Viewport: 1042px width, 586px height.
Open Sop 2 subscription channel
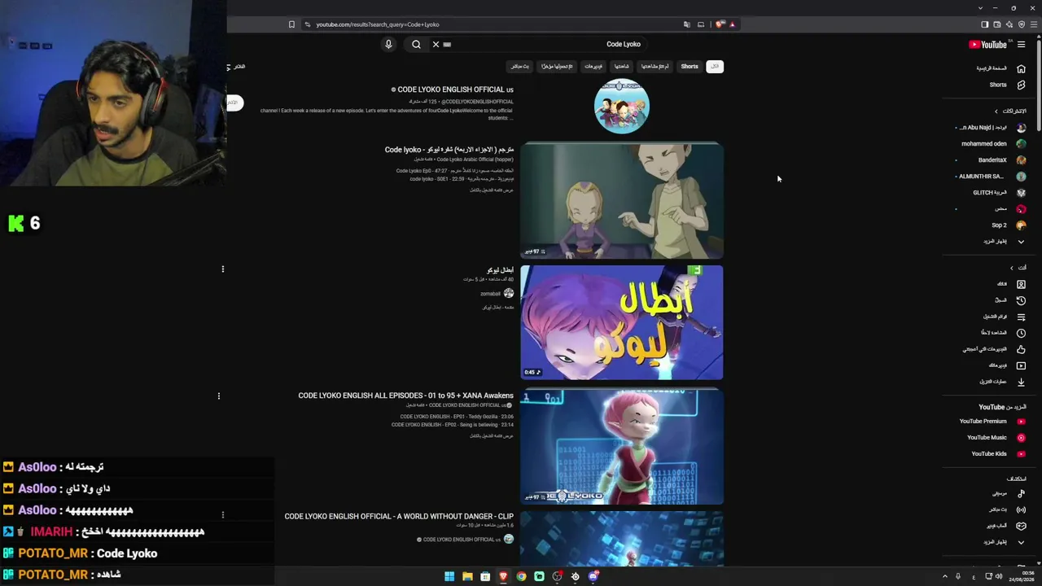[1008, 225]
